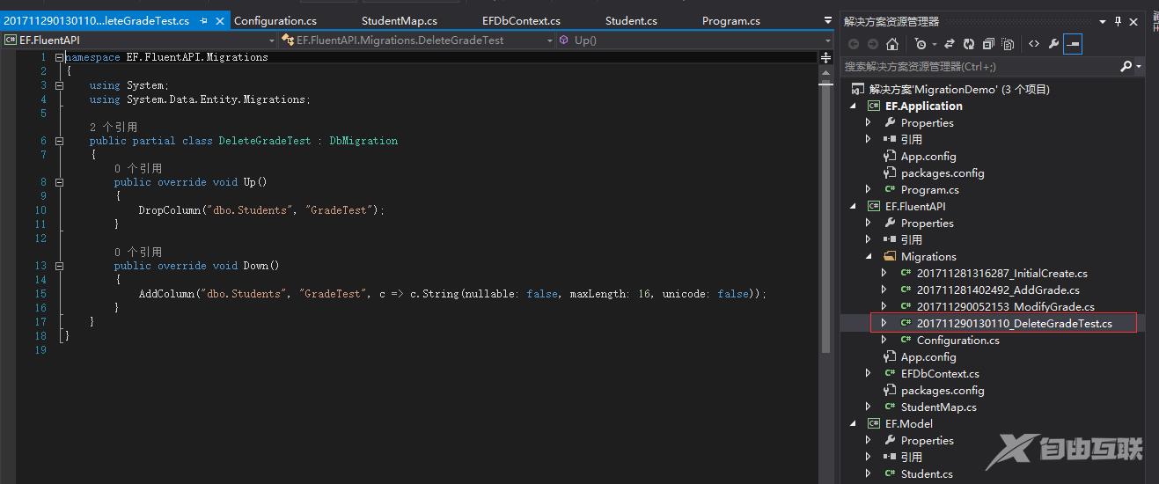Toggle auto-hide pin on Solution Explorer panel
The width and height of the screenshot is (1159, 484).
pyautogui.click(x=1119, y=21)
